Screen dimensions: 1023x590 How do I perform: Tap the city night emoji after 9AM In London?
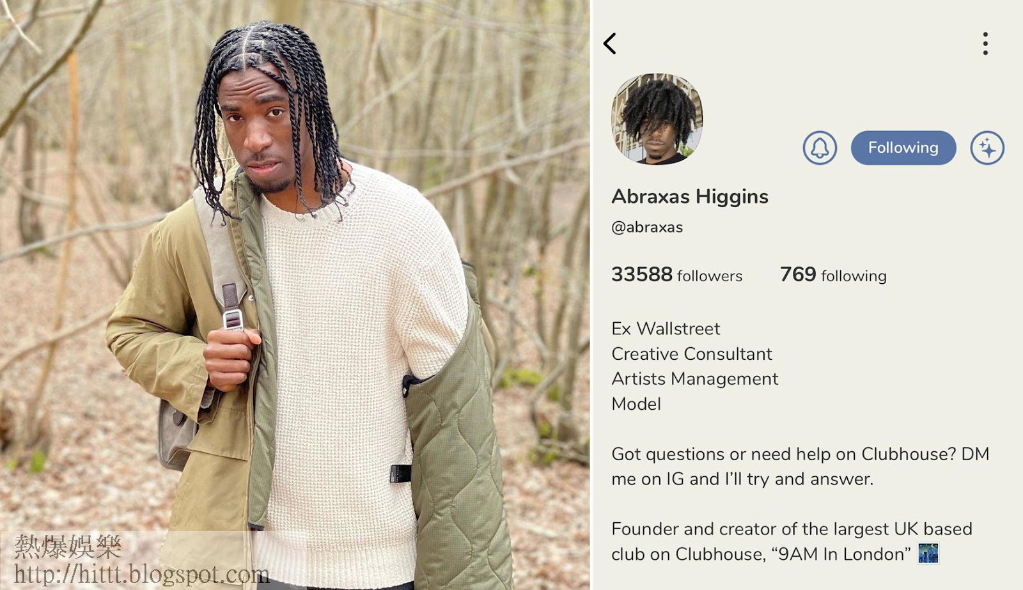click(928, 554)
